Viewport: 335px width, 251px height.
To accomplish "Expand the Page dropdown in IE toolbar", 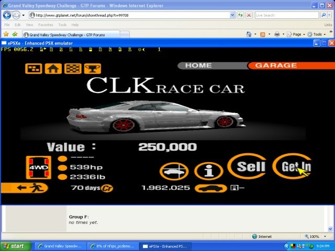I will [x=297, y=34].
